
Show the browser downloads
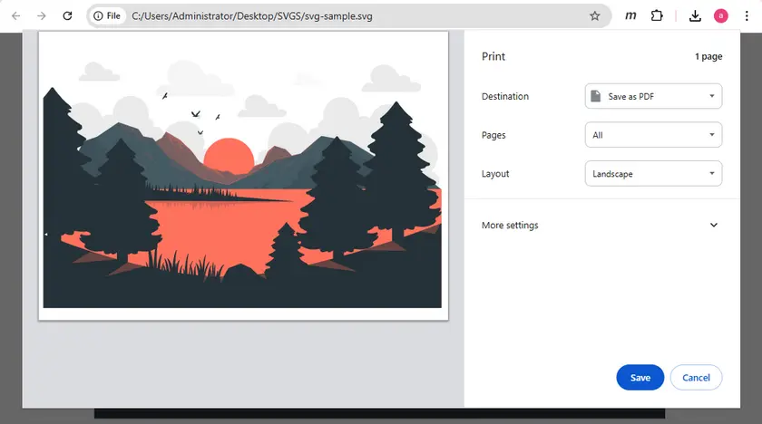pyautogui.click(x=695, y=16)
